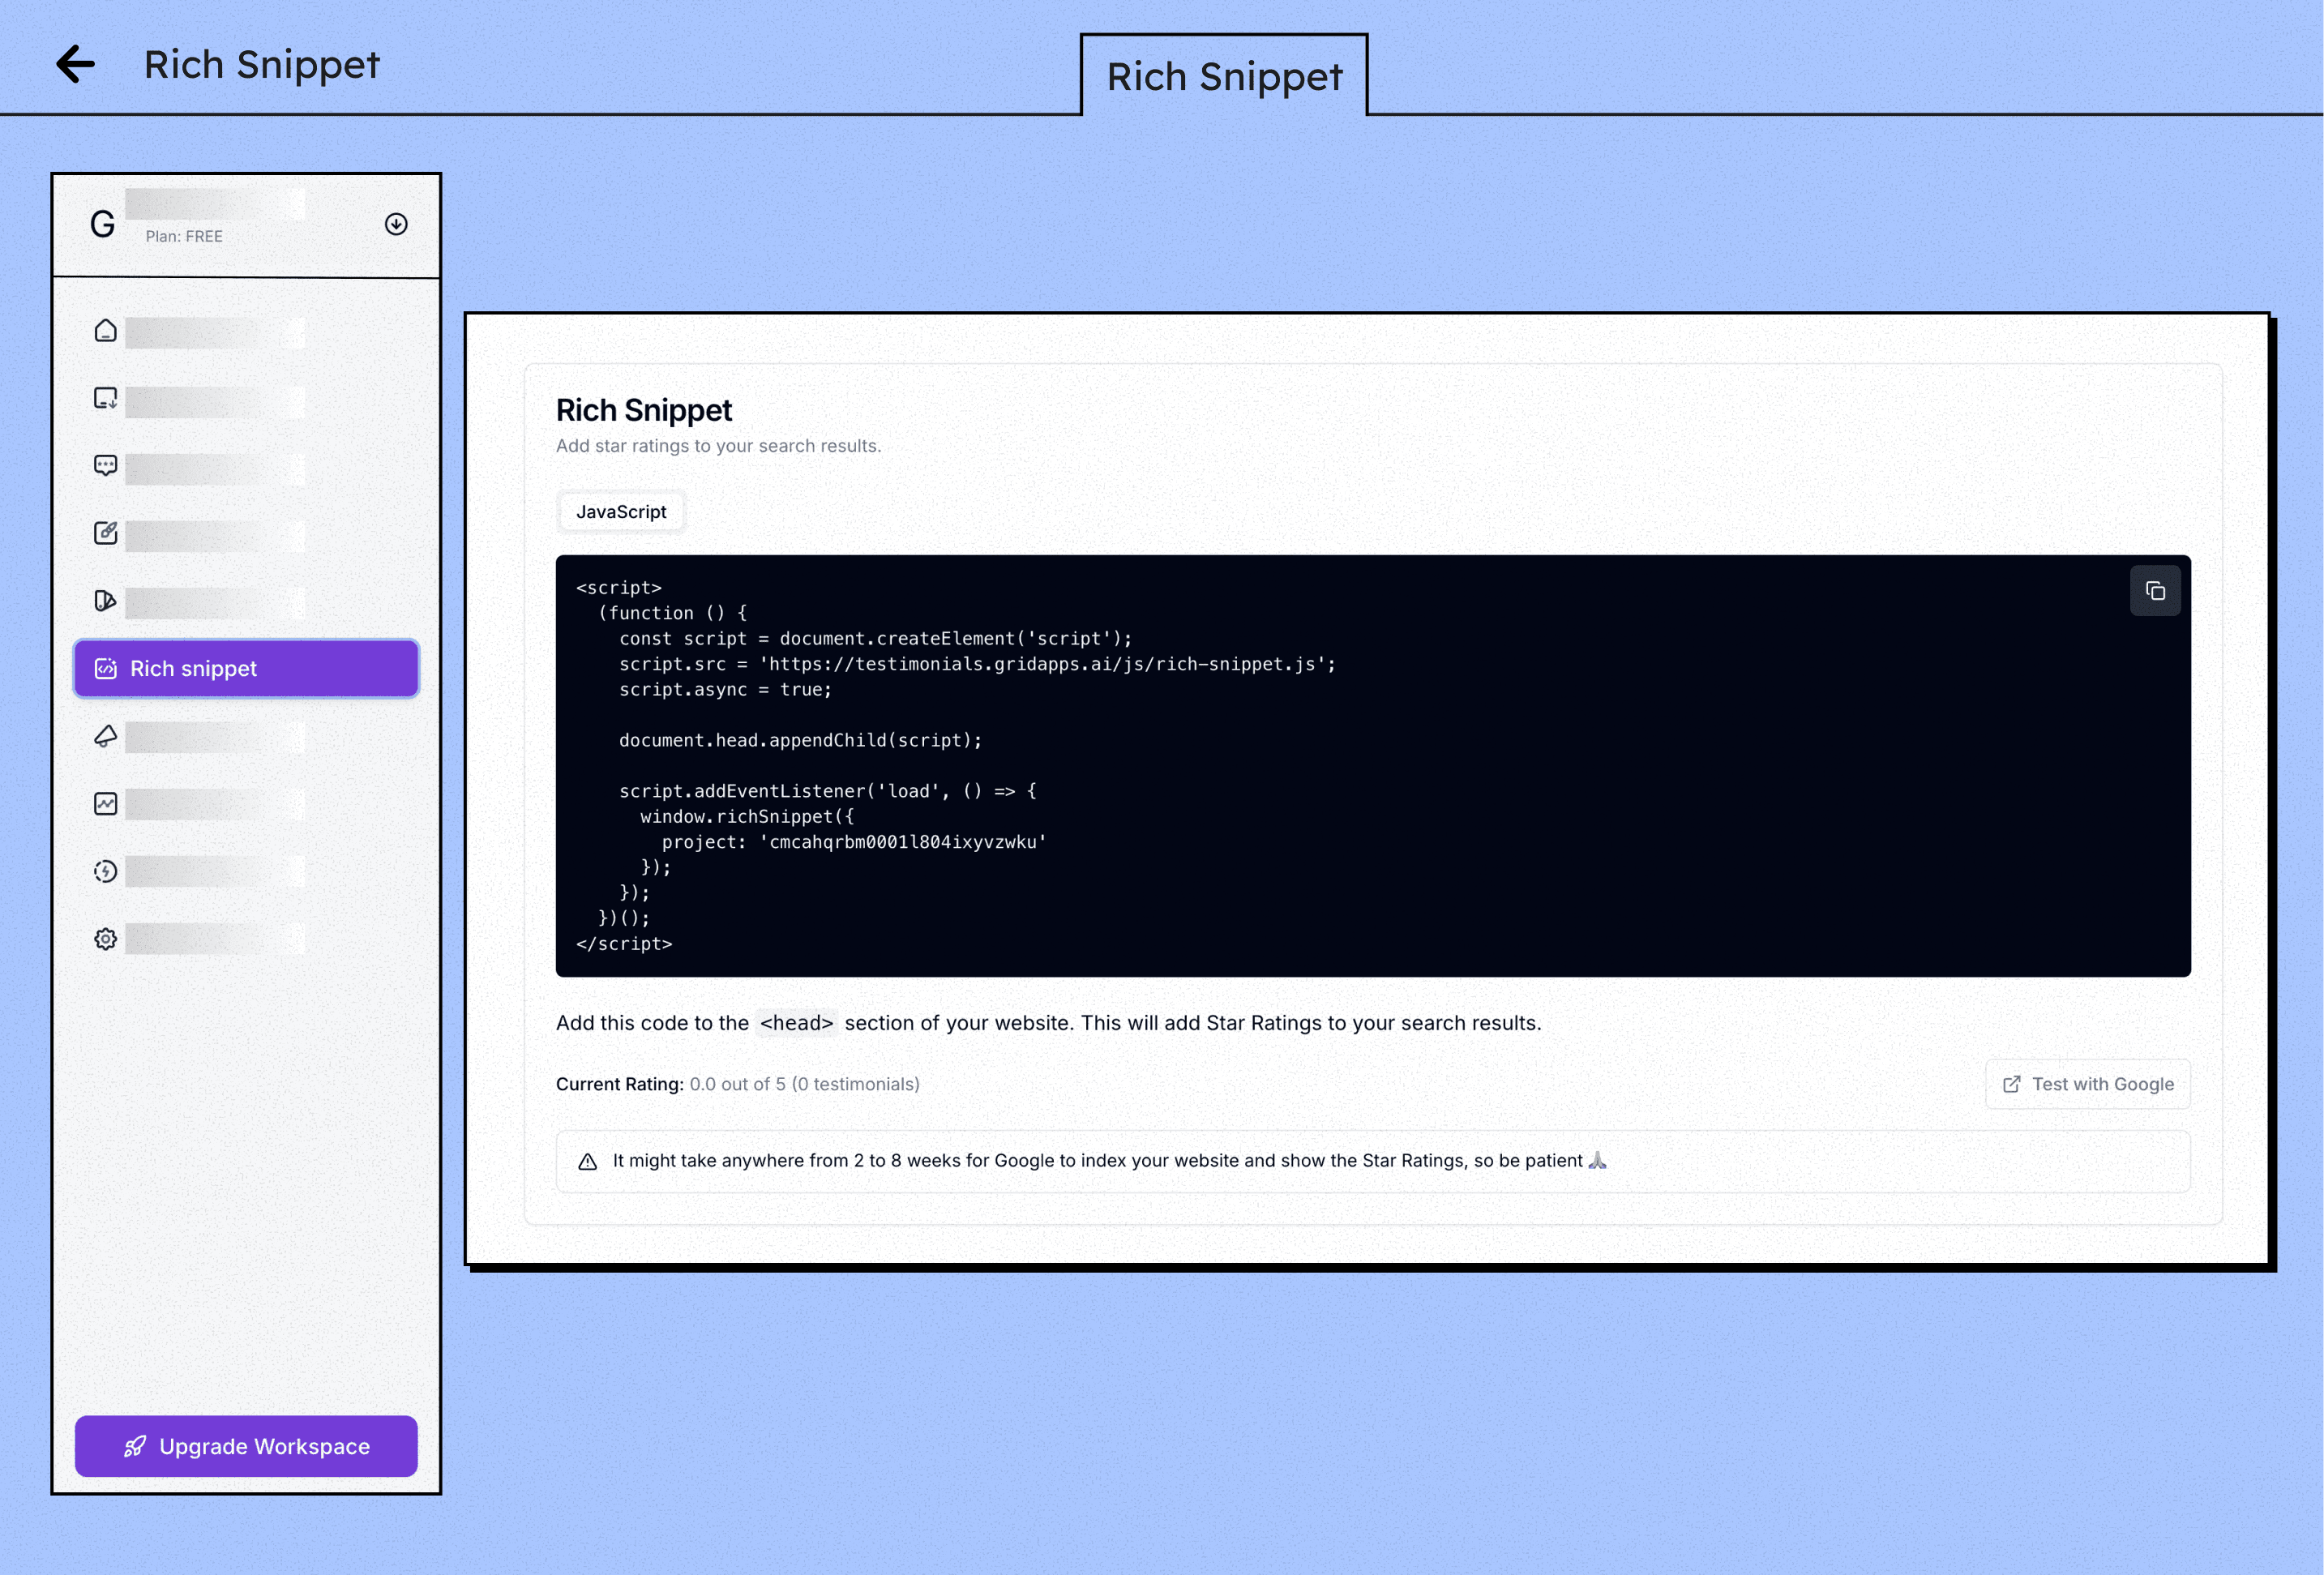This screenshot has height=1575, width=2324.
Task: Select the JavaScript tab
Action: [621, 512]
